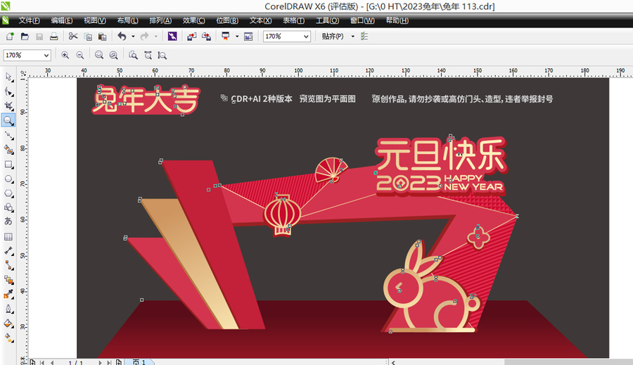Select the Zoom tool in toolbox
This screenshot has height=365, width=633.
8,120
